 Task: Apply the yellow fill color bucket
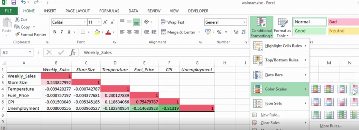pyautogui.click(x=97, y=32)
